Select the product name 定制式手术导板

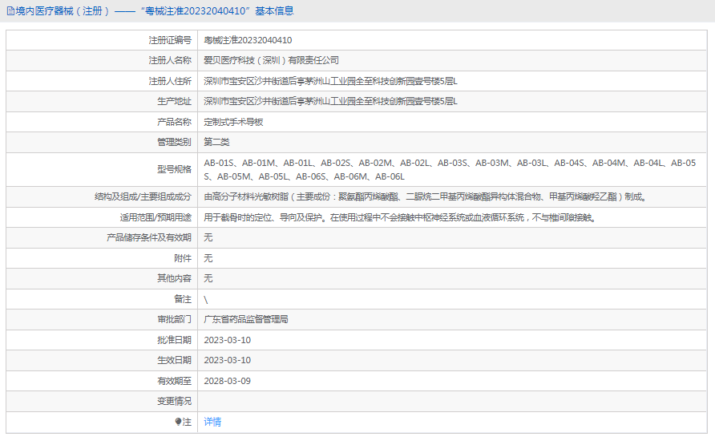233,122
